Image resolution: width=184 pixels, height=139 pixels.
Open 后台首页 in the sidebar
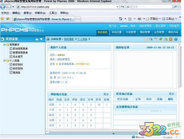pos(17,57)
